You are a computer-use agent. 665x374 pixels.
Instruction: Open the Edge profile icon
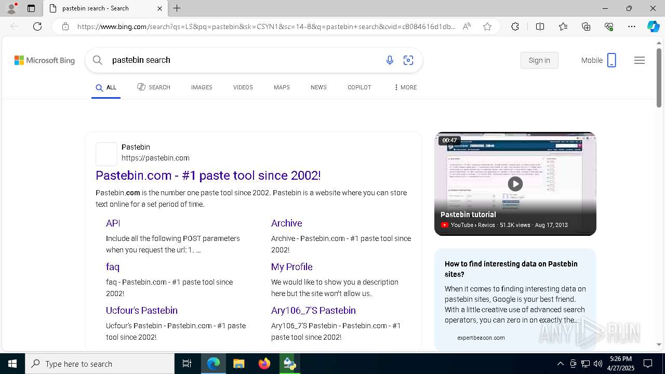(11, 8)
